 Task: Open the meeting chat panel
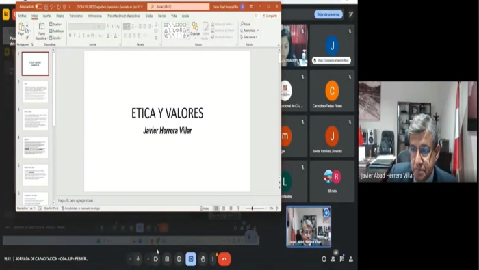342,259
